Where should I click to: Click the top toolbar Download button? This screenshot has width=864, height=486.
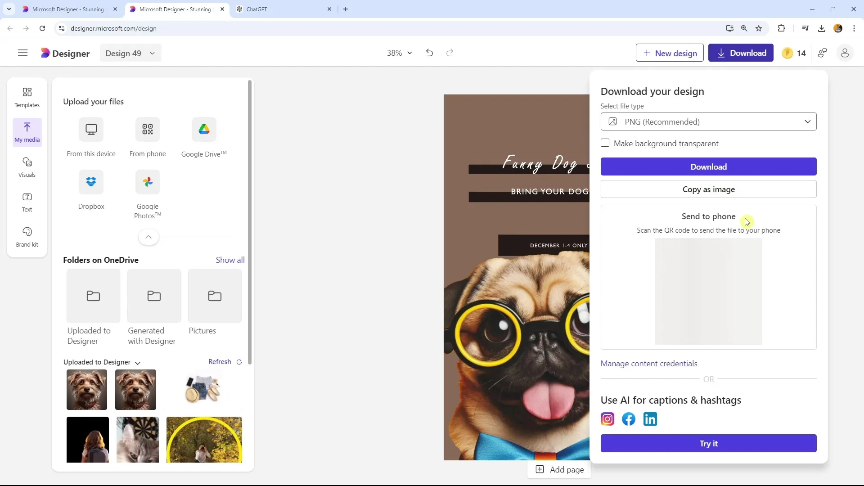[x=741, y=53]
